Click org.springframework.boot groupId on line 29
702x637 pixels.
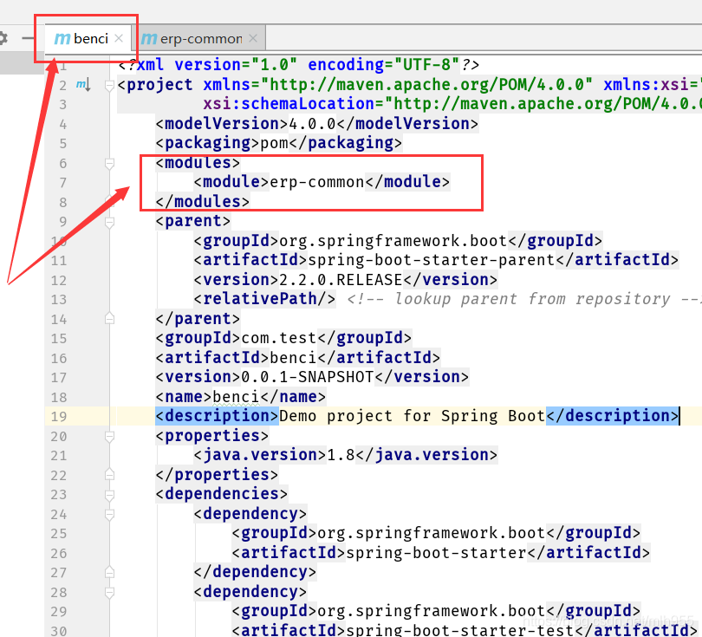432,612
